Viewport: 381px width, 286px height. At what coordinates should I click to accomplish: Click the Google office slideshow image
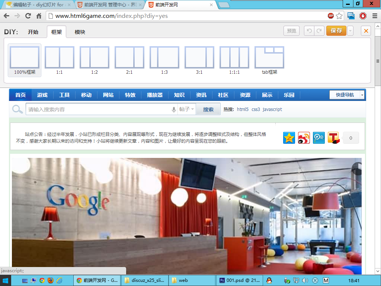[187, 216]
